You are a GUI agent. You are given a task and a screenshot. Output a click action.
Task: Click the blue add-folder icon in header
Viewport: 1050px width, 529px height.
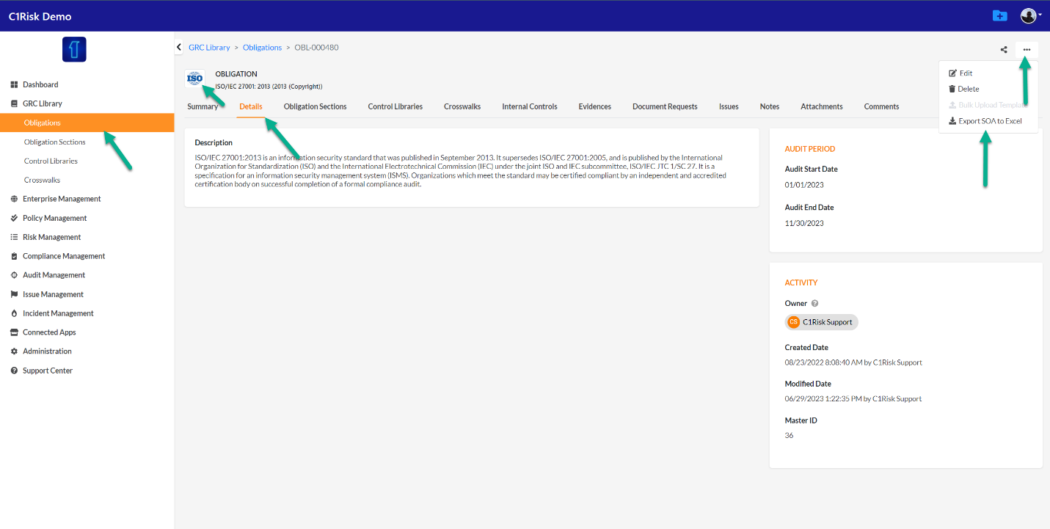(999, 15)
